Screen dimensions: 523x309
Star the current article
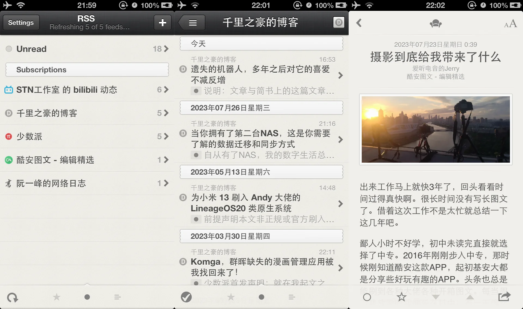(401, 297)
